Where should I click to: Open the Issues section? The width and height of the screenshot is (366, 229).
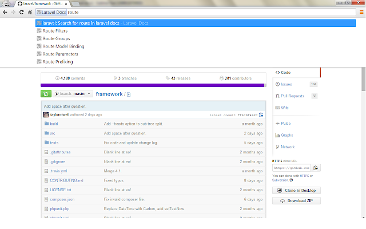(287, 84)
